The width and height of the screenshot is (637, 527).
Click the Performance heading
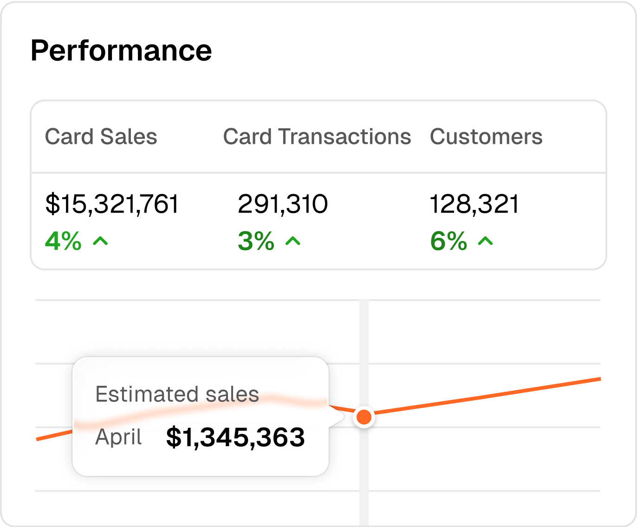pyautogui.click(x=121, y=50)
